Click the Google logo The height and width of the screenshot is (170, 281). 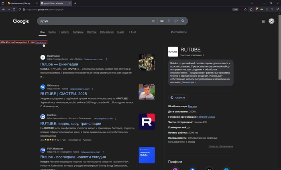21,21
